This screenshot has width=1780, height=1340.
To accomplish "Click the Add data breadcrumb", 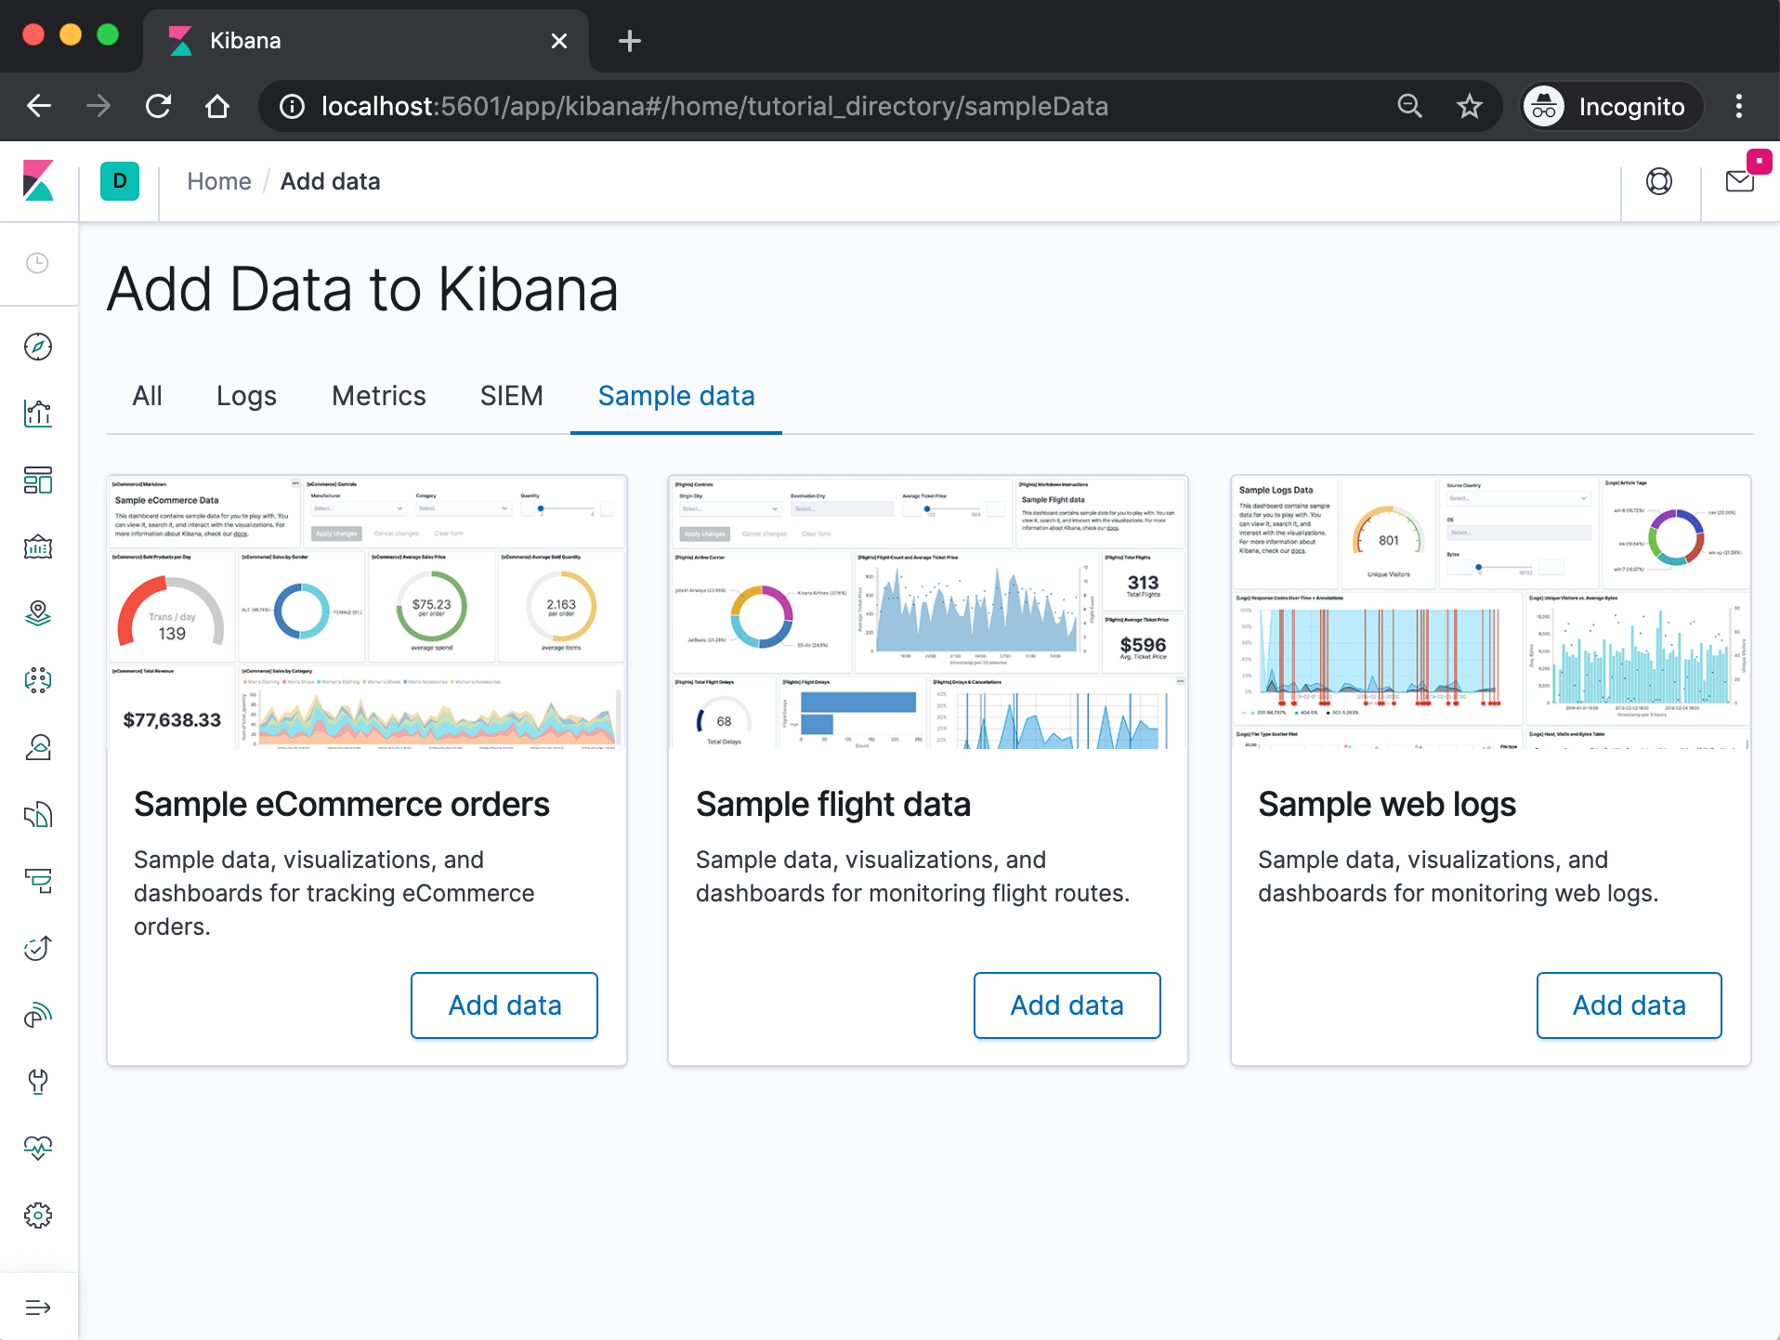I will coord(331,181).
